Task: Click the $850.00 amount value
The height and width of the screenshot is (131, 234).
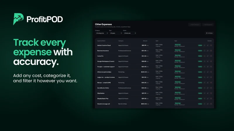Action: coord(144,104)
